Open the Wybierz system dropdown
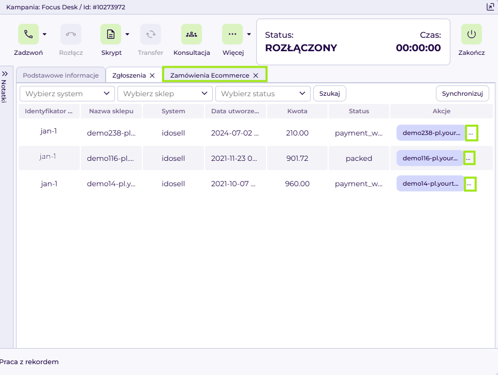Screen dimensions: 498x375 tap(67, 94)
